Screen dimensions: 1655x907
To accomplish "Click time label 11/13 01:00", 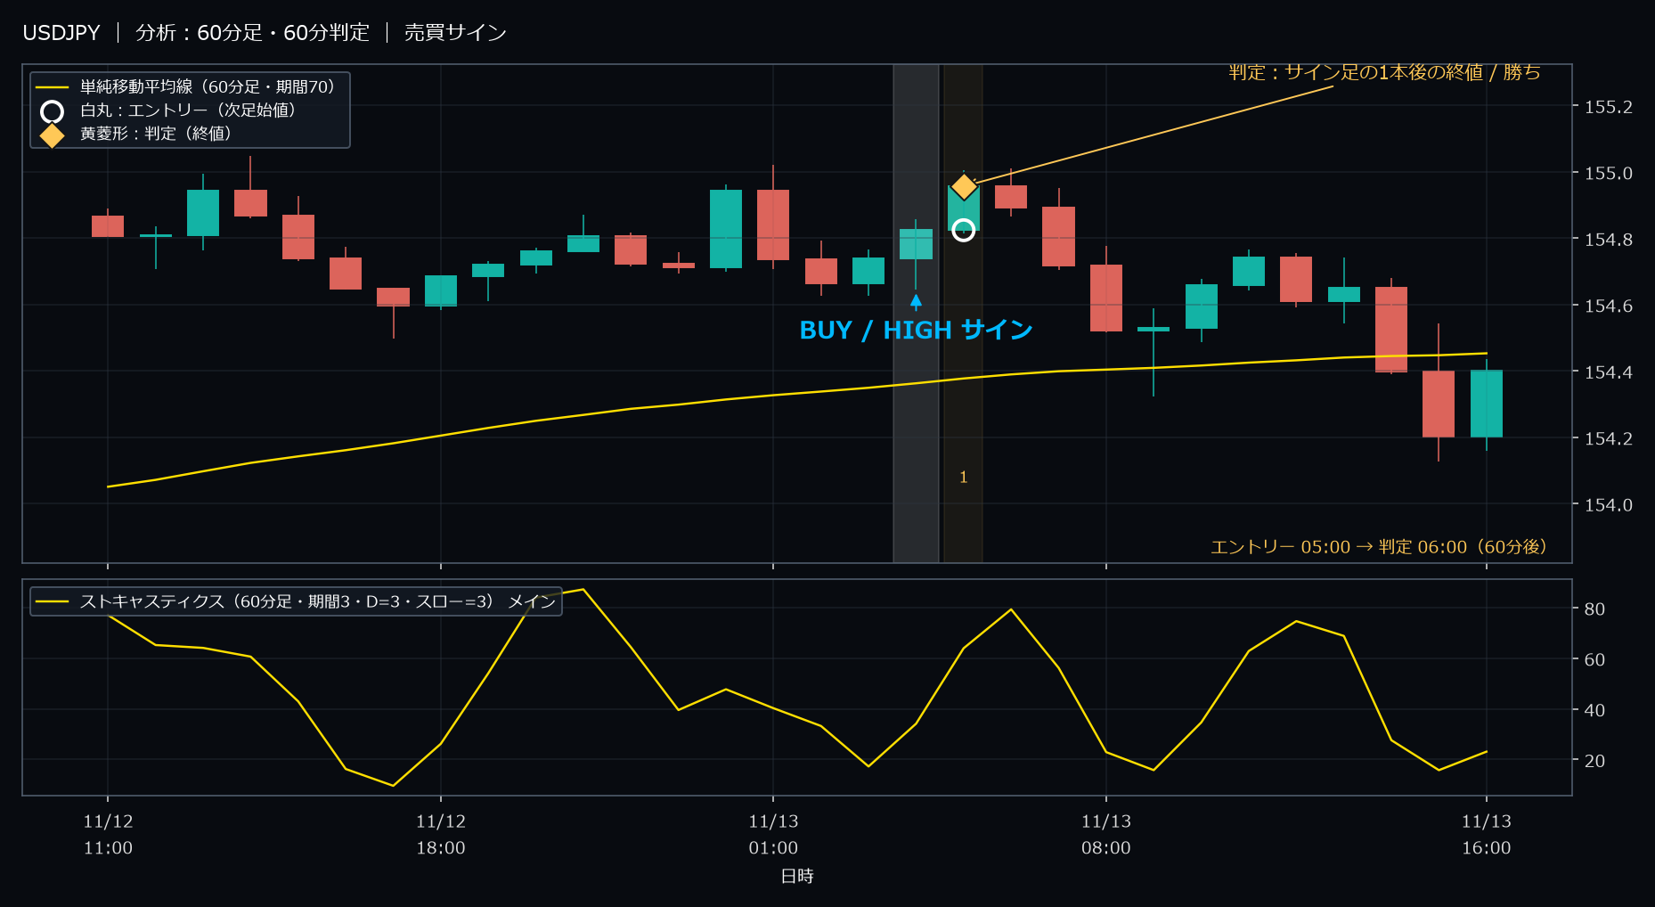I will pos(773,835).
